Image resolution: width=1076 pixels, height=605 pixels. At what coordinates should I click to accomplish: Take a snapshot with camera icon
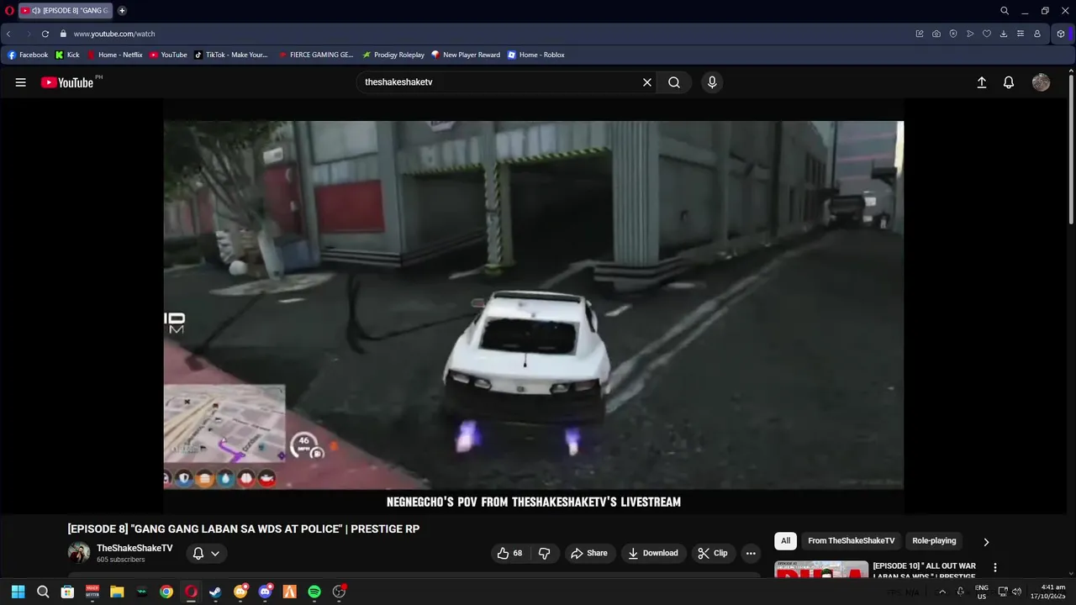point(936,34)
